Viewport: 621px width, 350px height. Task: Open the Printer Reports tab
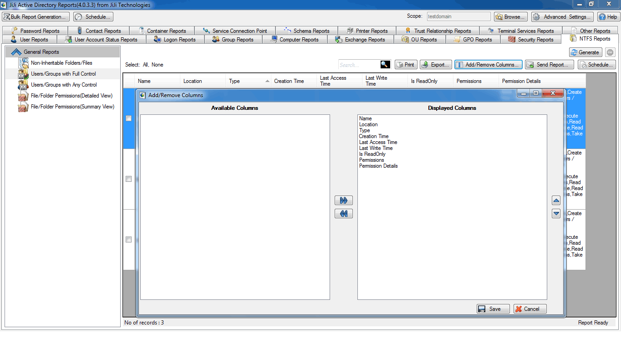pyautogui.click(x=367, y=31)
